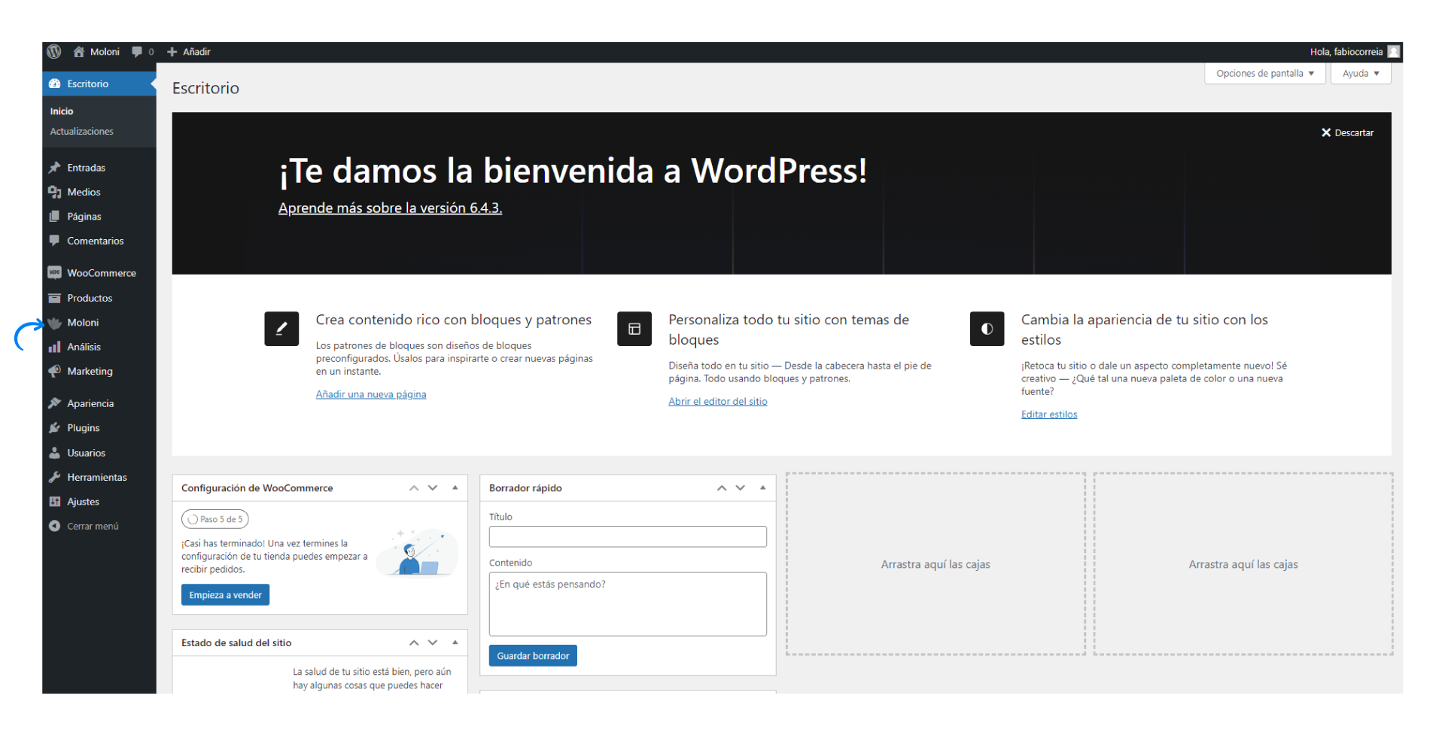Open the WordPress logo menu
Viewport: 1445px width, 735px height.
point(53,51)
